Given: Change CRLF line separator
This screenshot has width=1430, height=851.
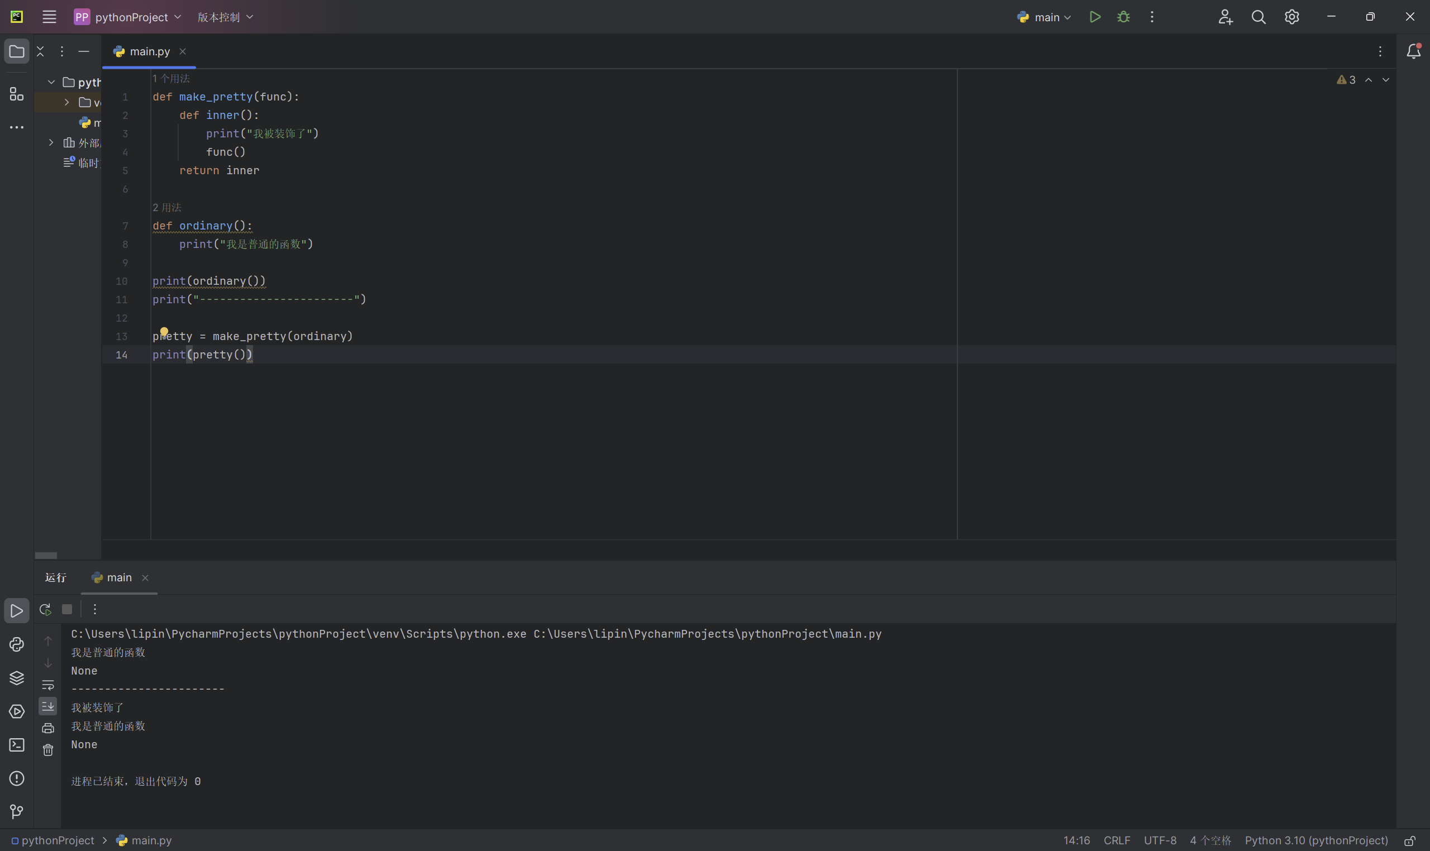Looking at the screenshot, I should 1117,840.
